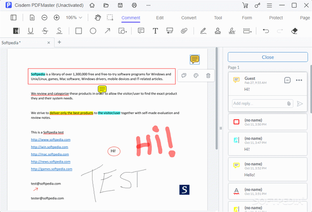This screenshot has height=212, width=312.
Task: Open the hamburger menu in title bar
Action: coord(269,5)
